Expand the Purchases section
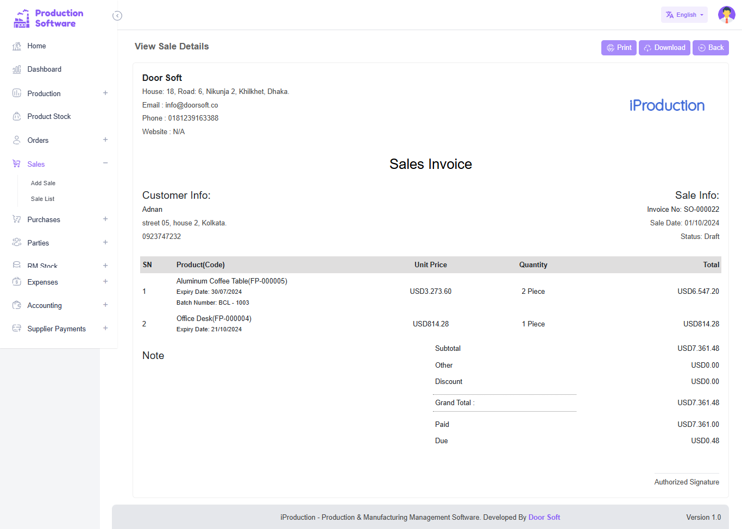Screen dimensions: 742x529 (105, 219)
